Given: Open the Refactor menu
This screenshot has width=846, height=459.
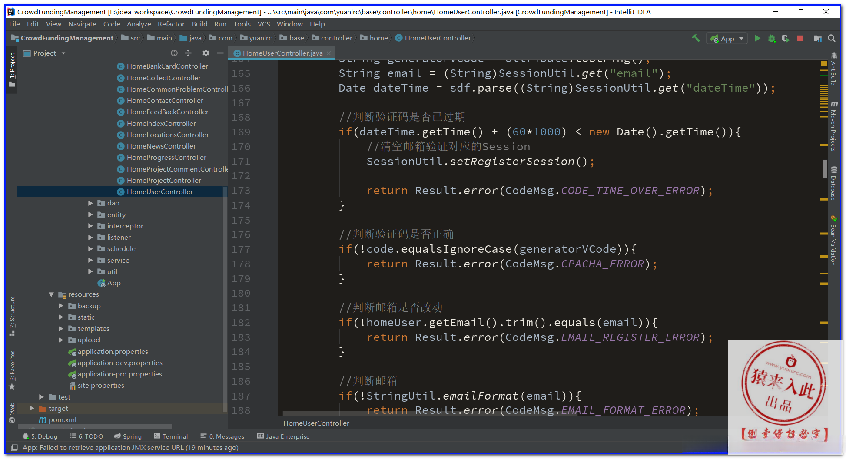Looking at the screenshot, I should (x=171, y=24).
